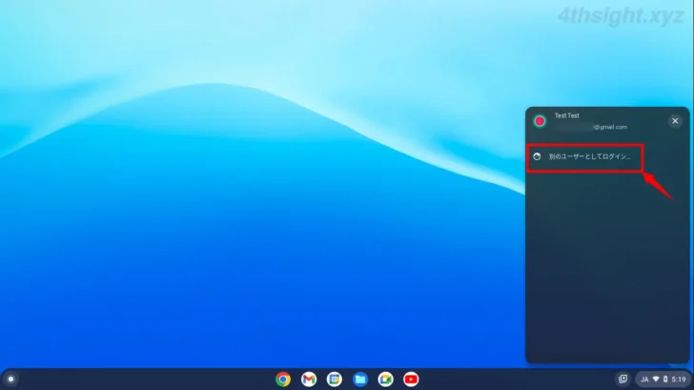Image resolution: width=694 pixels, height=390 pixels.
Task: Launch Google Meet from the shelf
Action: [x=385, y=380]
